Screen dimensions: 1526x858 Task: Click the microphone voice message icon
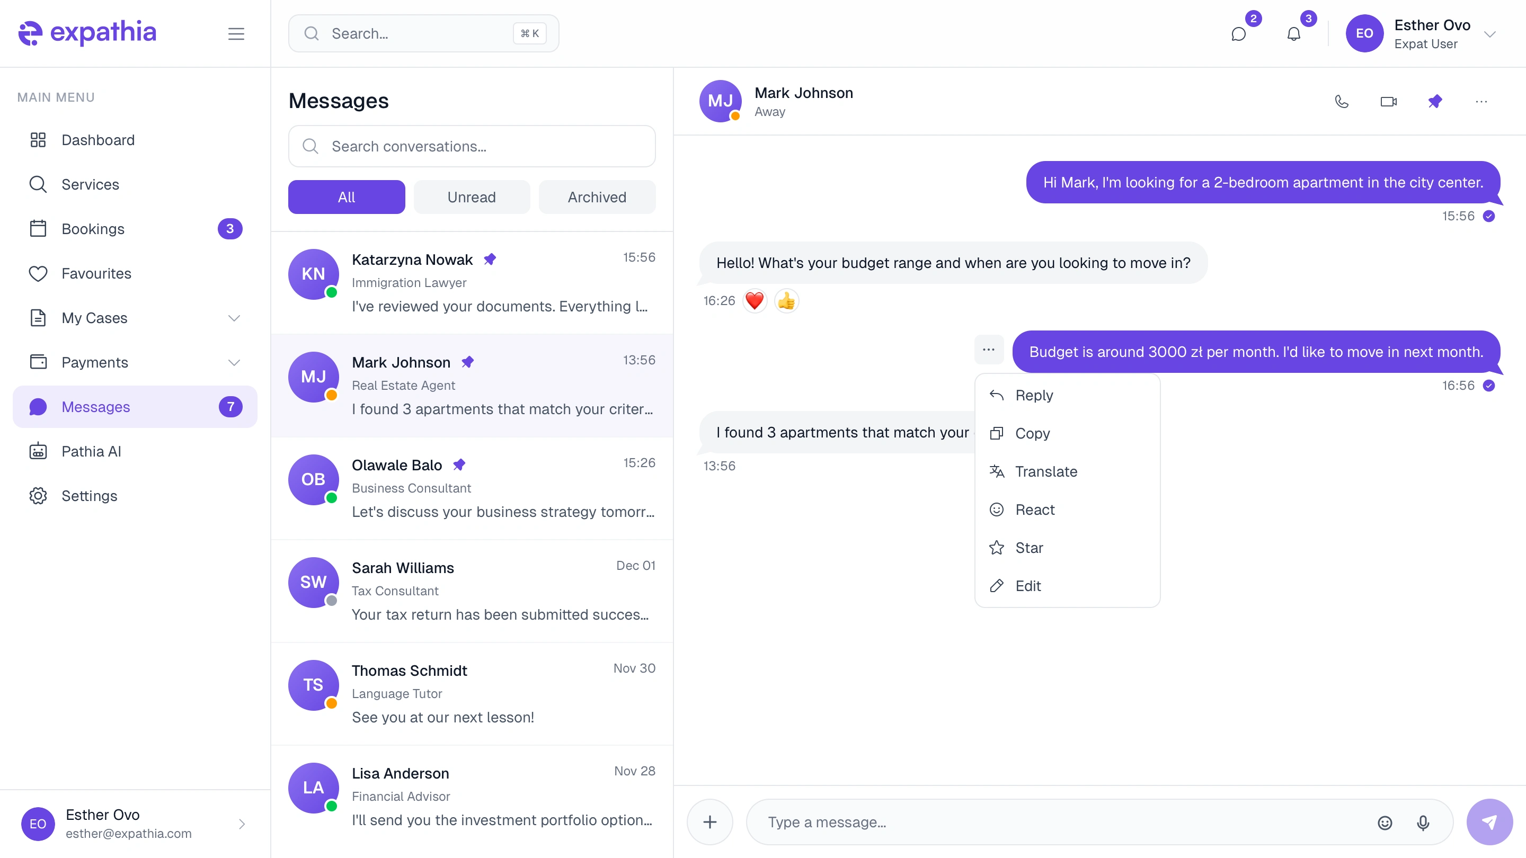(x=1423, y=822)
